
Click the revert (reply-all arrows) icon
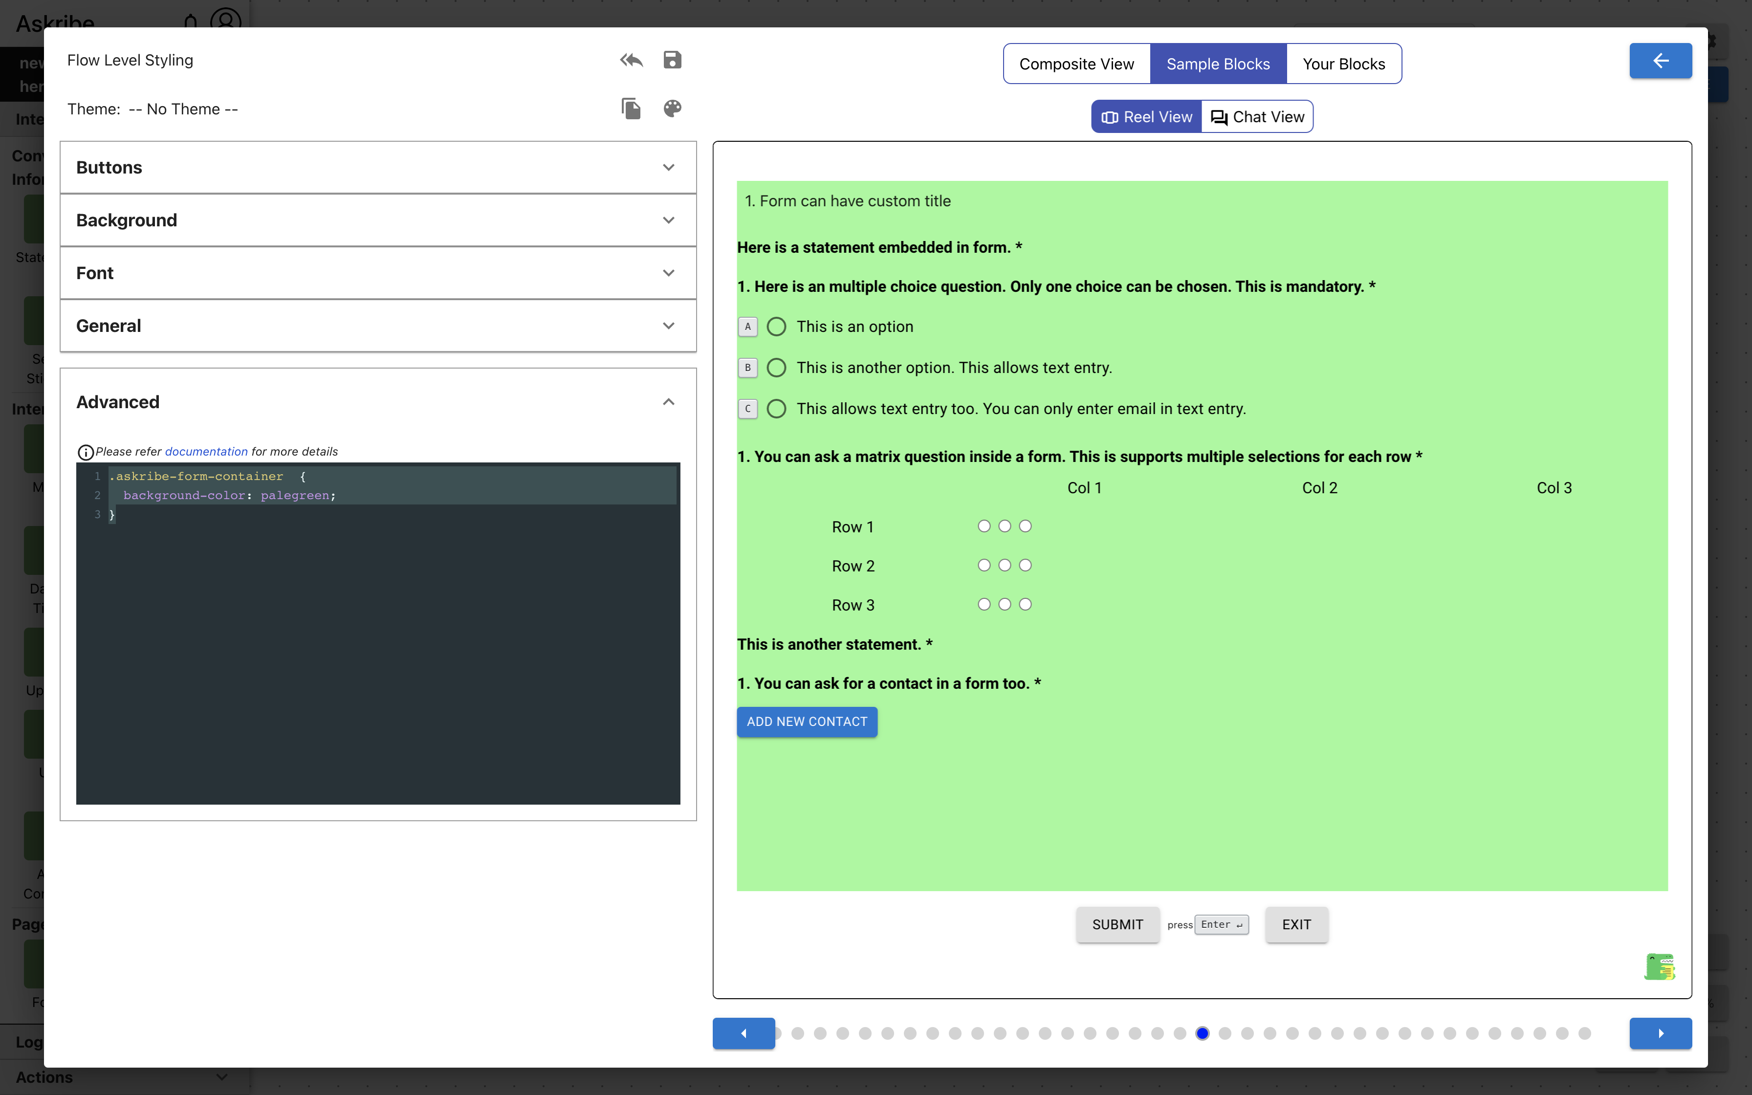pos(631,60)
